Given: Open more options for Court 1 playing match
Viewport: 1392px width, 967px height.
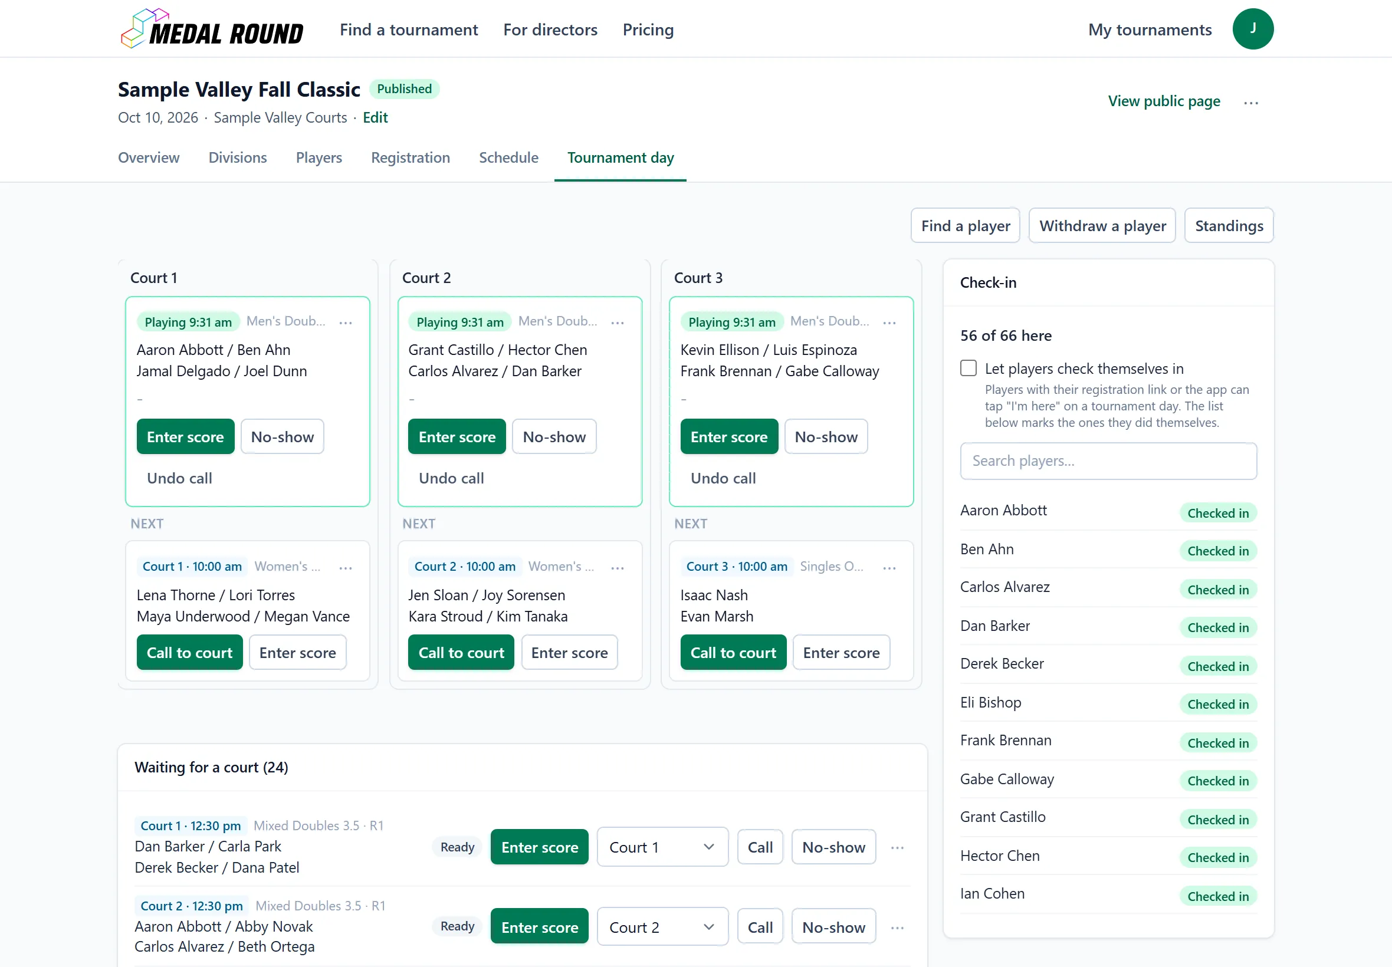Looking at the screenshot, I should (x=346, y=323).
